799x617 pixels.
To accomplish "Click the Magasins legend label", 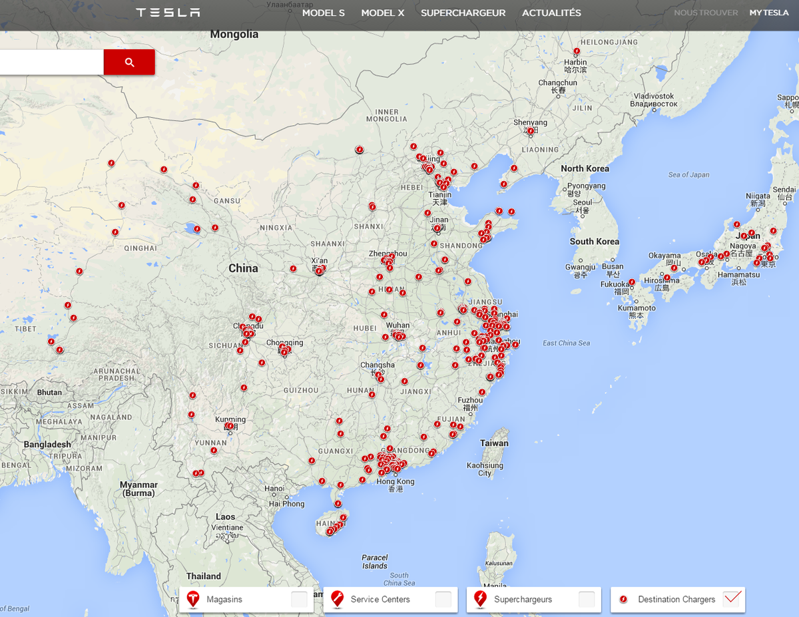I will tap(224, 599).
